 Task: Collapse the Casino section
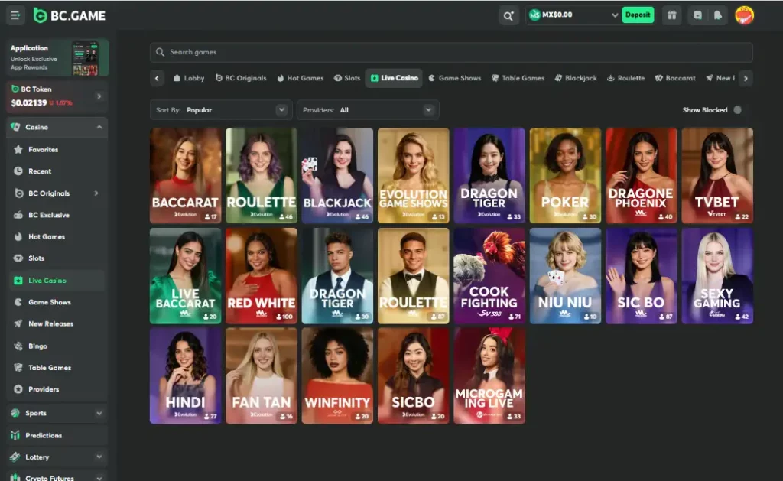pos(99,128)
